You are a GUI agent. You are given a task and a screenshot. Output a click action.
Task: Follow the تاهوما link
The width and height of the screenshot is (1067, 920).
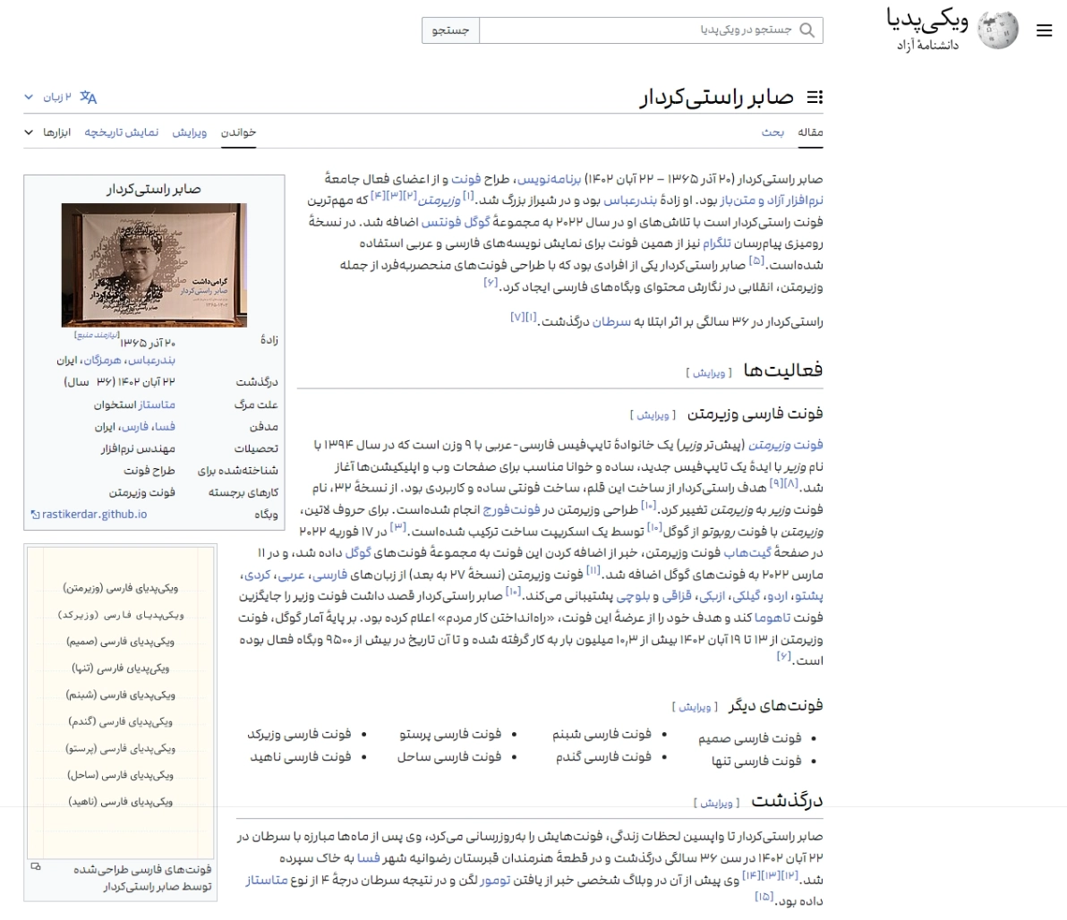coord(773,618)
